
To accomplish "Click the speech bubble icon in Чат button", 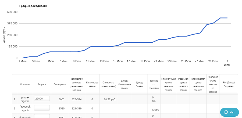I will point(226,112).
